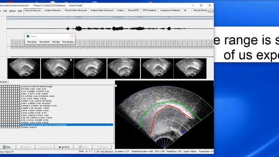Click New Panel in the Design popup

pyautogui.click(x=44, y=42)
